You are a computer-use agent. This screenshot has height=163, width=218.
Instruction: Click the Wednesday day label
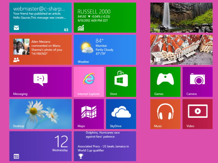[x=60, y=150]
